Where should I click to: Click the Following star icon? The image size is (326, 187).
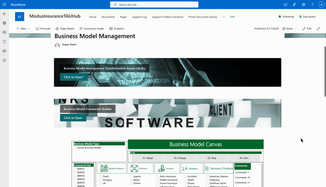pos(280,16)
